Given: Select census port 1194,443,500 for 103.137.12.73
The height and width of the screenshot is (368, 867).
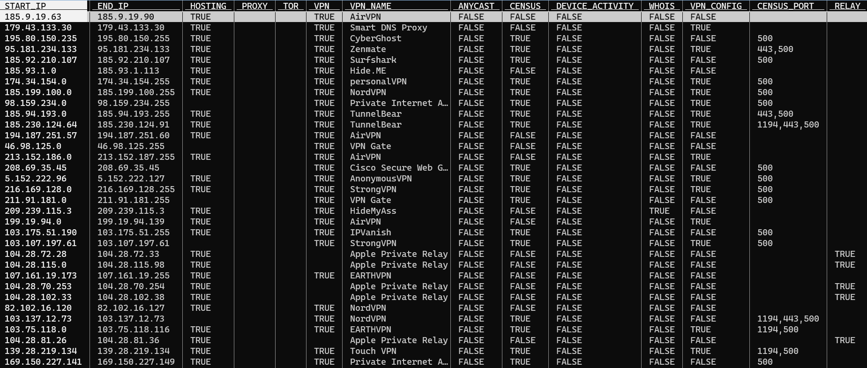Looking at the screenshot, I should point(788,319).
